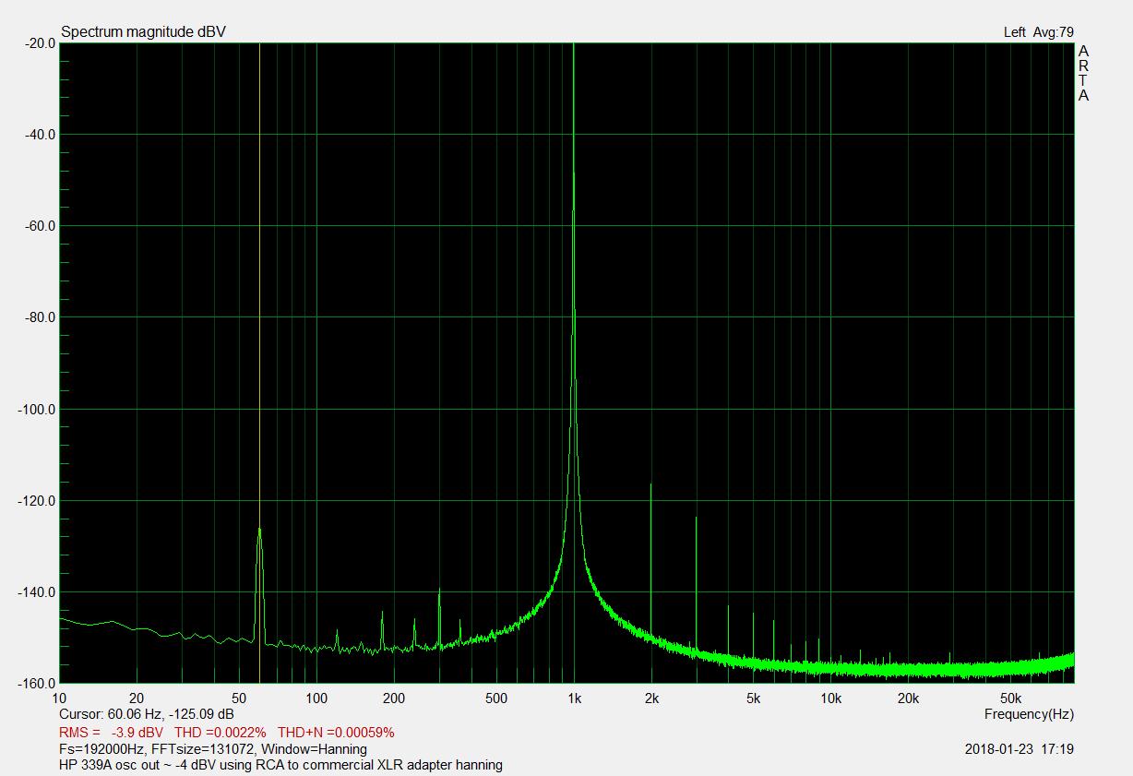Click the -100.0 y-axis label
Screen dimensions: 1133x776
coord(35,409)
